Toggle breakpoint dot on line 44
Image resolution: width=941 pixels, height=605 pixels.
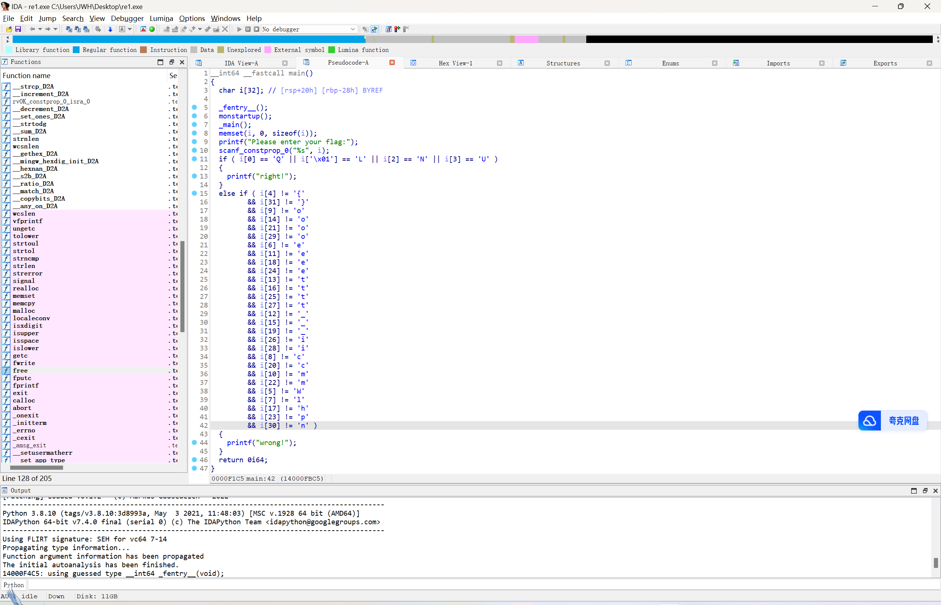tap(194, 442)
